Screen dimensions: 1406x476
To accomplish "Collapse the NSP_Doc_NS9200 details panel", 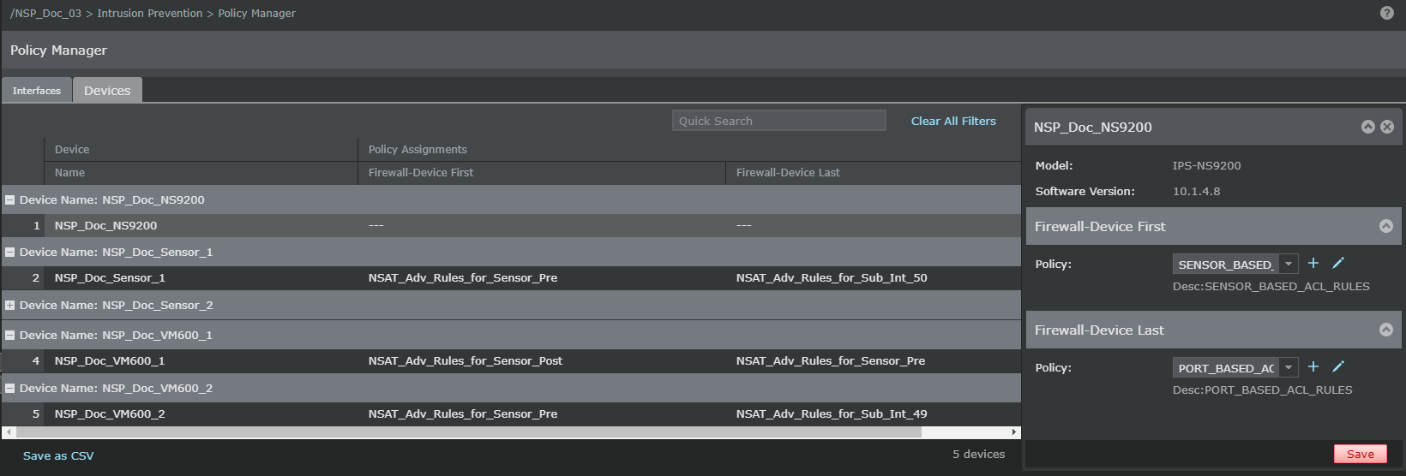I will pos(1368,127).
